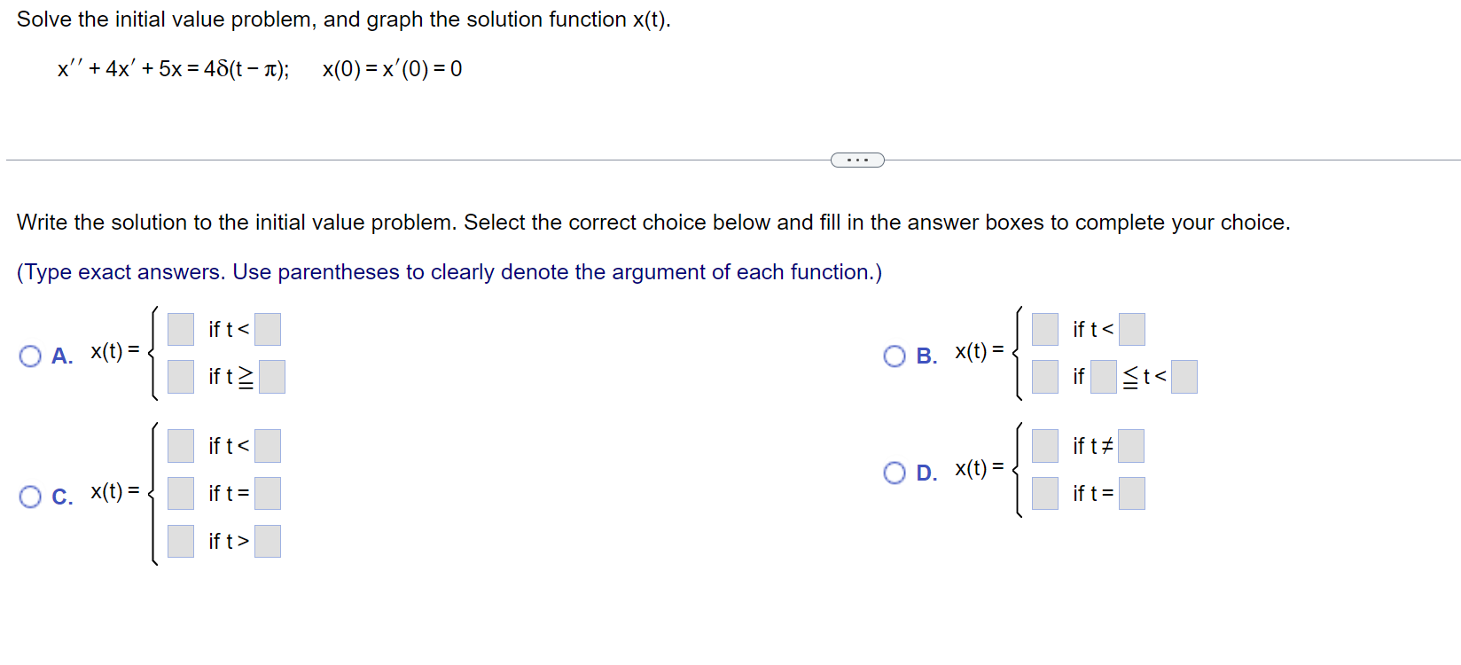Click upper-bound box after 't <' in choice B

coord(1184,377)
